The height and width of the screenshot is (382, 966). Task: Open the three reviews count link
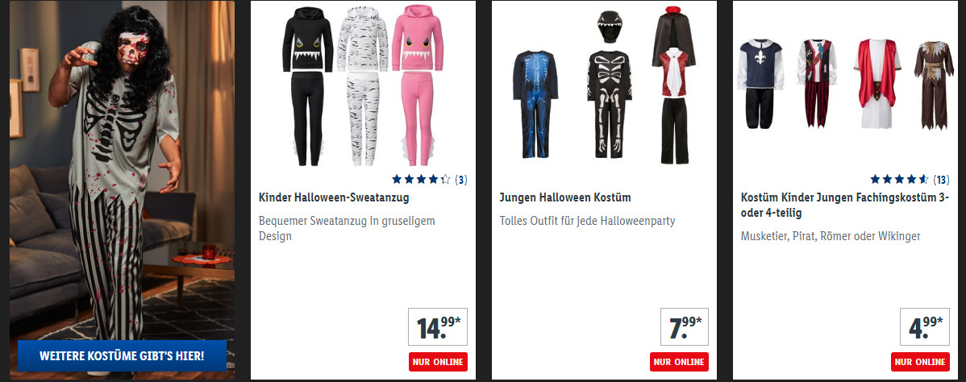click(460, 180)
